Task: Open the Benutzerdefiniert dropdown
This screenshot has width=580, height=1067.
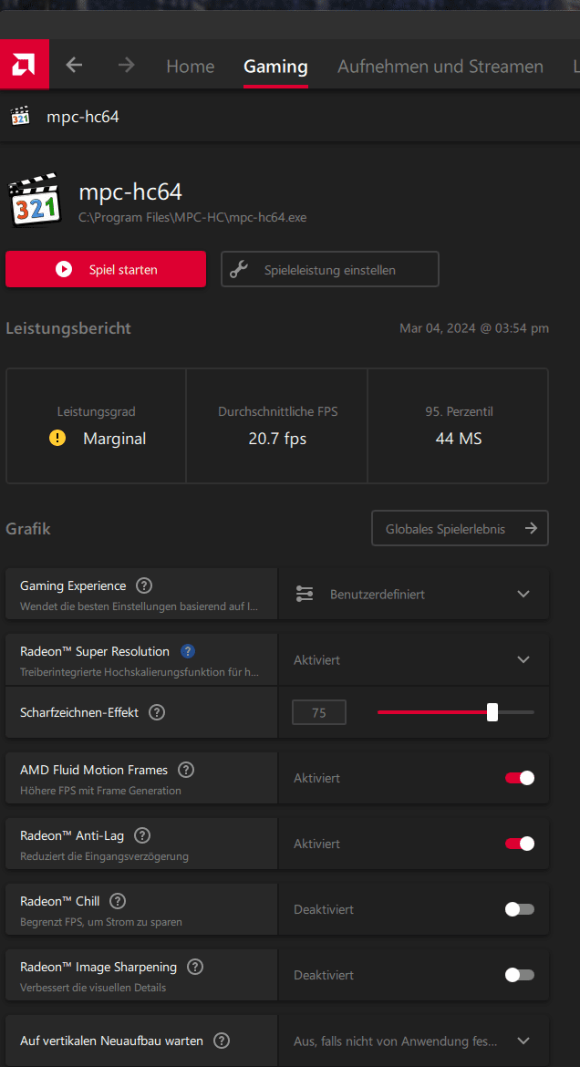Action: click(413, 594)
